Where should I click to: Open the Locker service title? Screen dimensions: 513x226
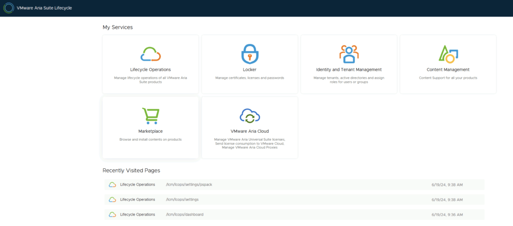249,70
